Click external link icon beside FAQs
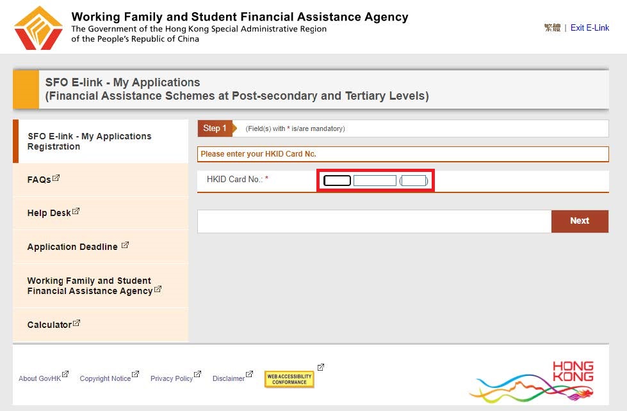Screen dimensions: 627x411 click(56, 178)
